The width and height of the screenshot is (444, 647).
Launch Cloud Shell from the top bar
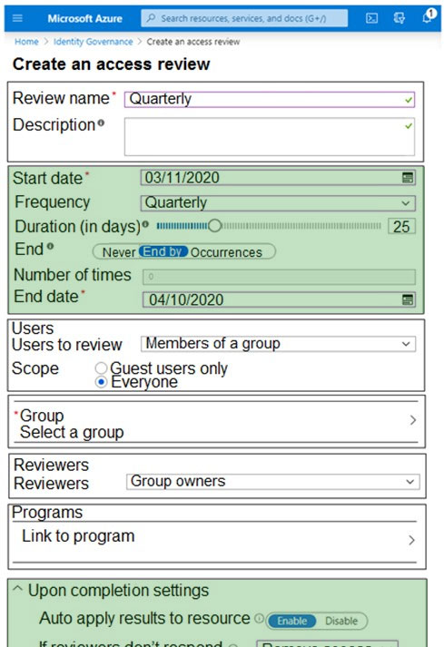(x=371, y=18)
